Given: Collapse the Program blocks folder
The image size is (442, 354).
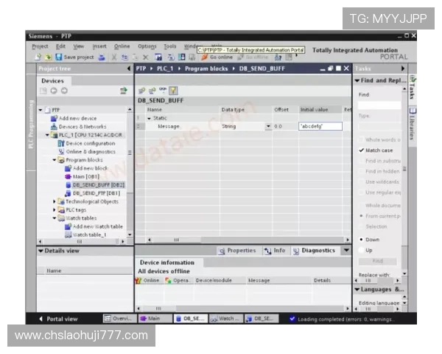Looking at the screenshot, I should pos(55,160).
